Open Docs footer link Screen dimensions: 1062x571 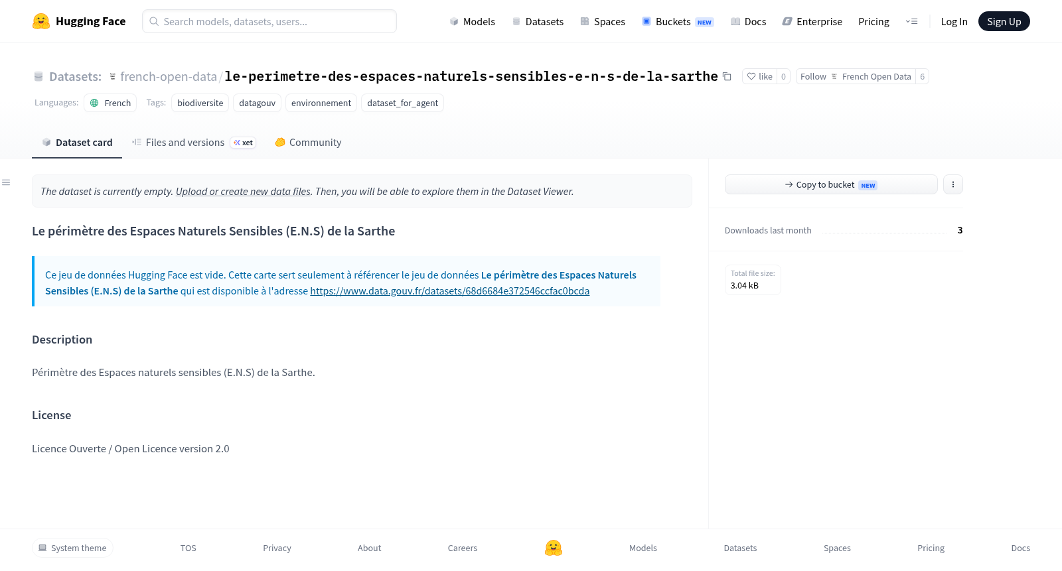click(x=1020, y=548)
